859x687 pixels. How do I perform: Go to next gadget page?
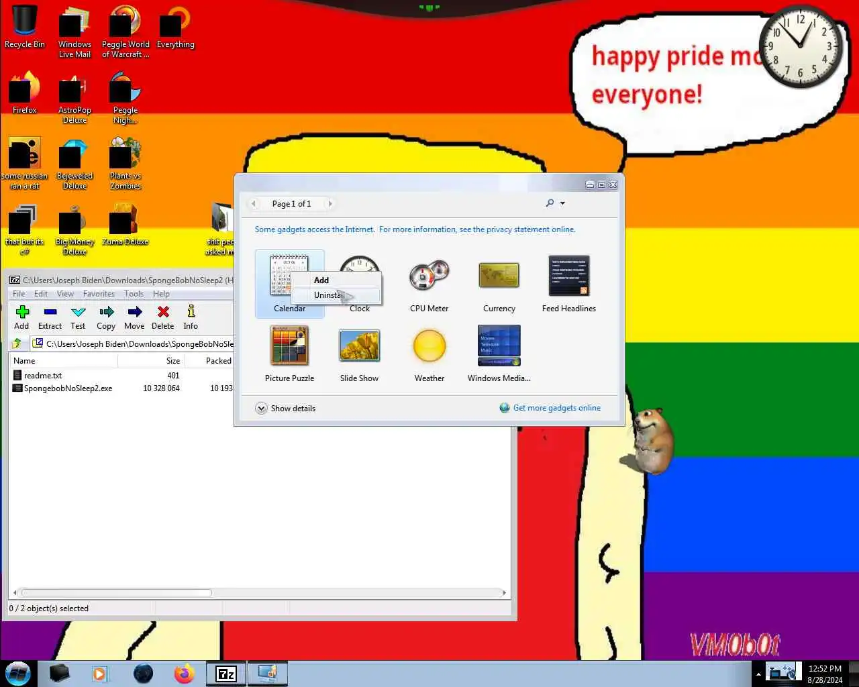pyautogui.click(x=330, y=203)
